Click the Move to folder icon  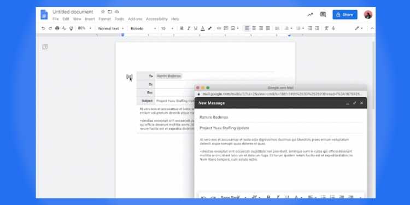(110, 12)
